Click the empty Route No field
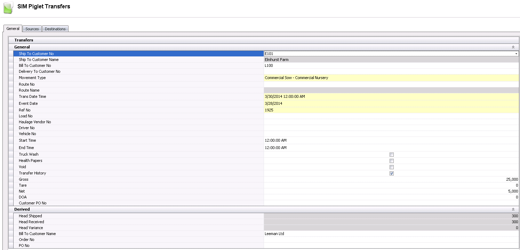 (391, 84)
